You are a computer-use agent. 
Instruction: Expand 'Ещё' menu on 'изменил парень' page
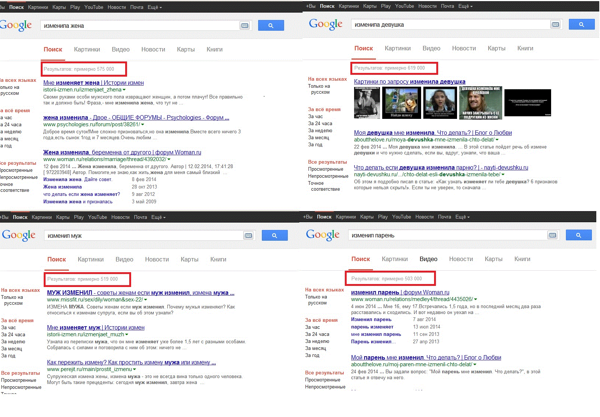point(463,217)
